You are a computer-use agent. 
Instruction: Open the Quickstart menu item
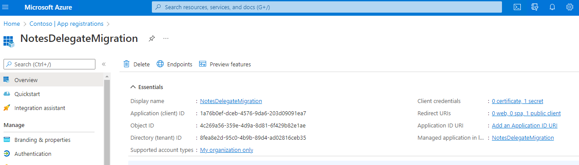[x=52, y=94]
